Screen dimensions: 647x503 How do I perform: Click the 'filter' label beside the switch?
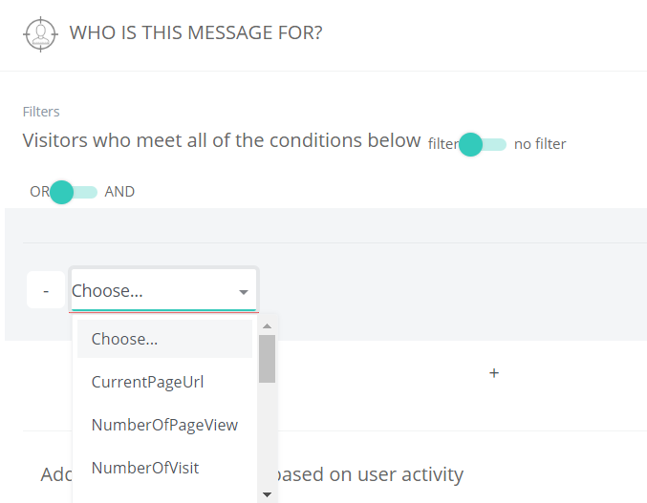pos(443,144)
